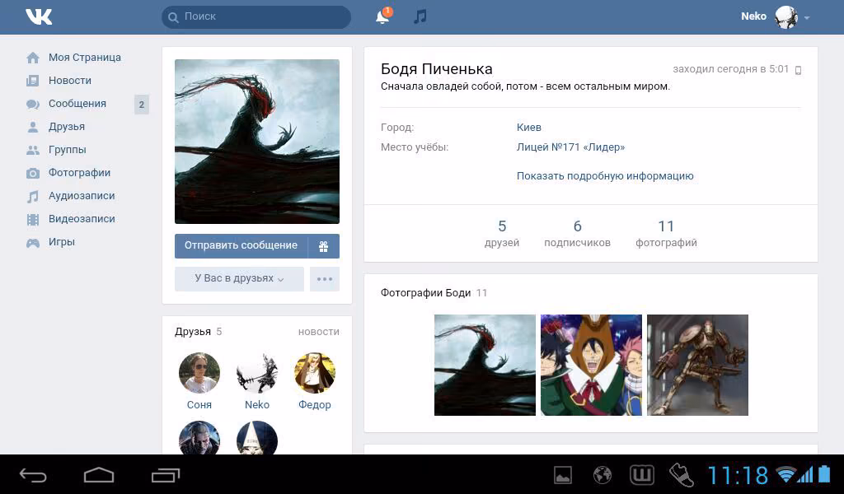Click the search magnifier icon
Screen dimensions: 844x494
tap(173, 17)
